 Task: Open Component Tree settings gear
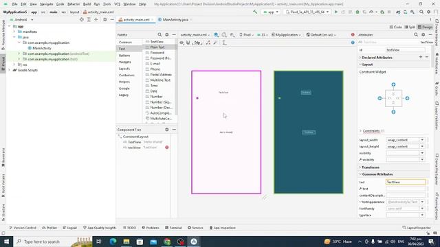coord(167,130)
